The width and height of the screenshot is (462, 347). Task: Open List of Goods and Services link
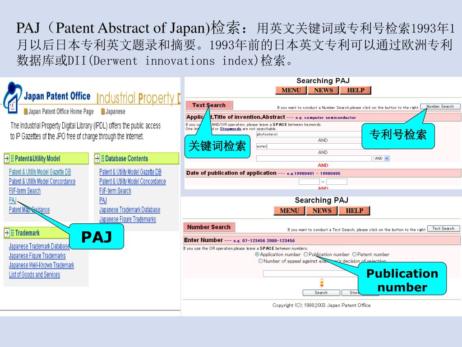[x=34, y=275]
